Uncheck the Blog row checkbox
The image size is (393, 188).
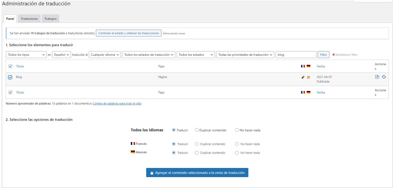10,77
